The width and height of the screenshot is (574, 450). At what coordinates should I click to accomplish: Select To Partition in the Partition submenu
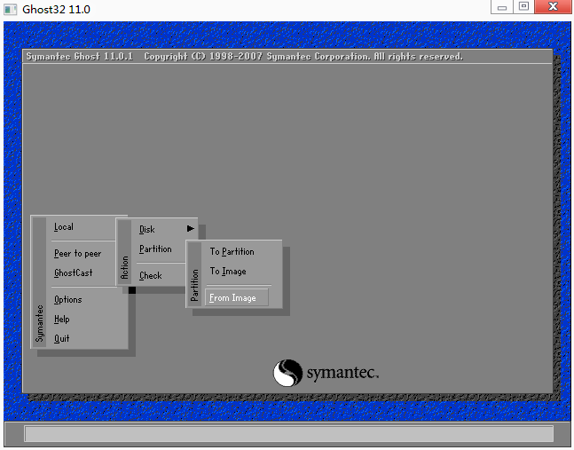click(232, 251)
